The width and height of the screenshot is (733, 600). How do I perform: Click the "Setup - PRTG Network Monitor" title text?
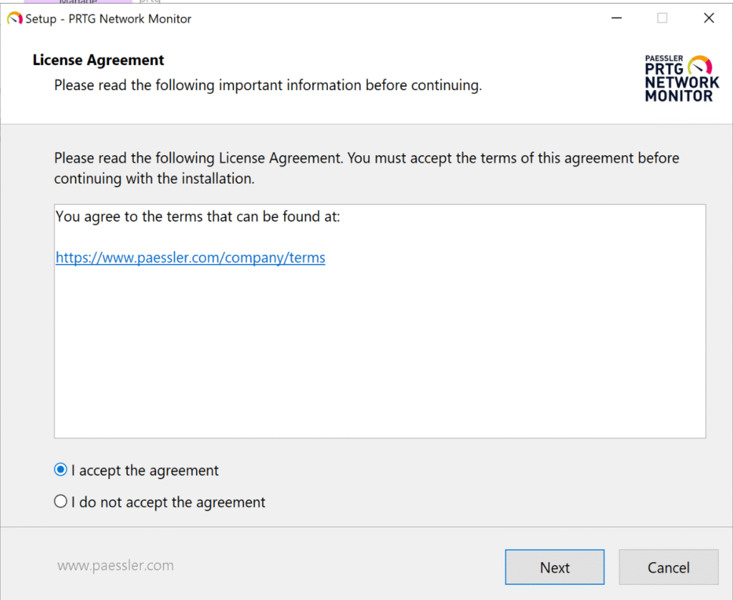coord(109,19)
